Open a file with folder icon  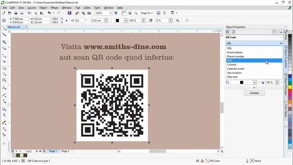(x=10, y=13)
